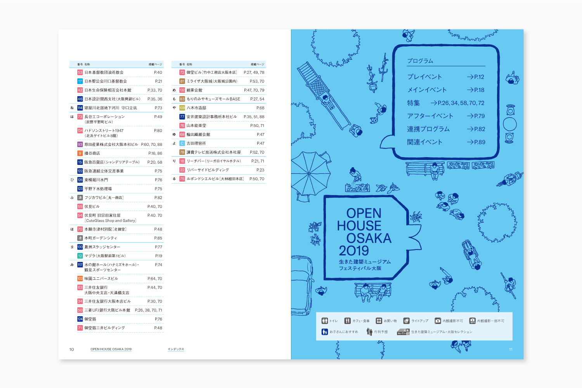Click number badge 53 for 日本基督教団浪花教会
The width and height of the screenshot is (582, 388).
click(x=80, y=73)
